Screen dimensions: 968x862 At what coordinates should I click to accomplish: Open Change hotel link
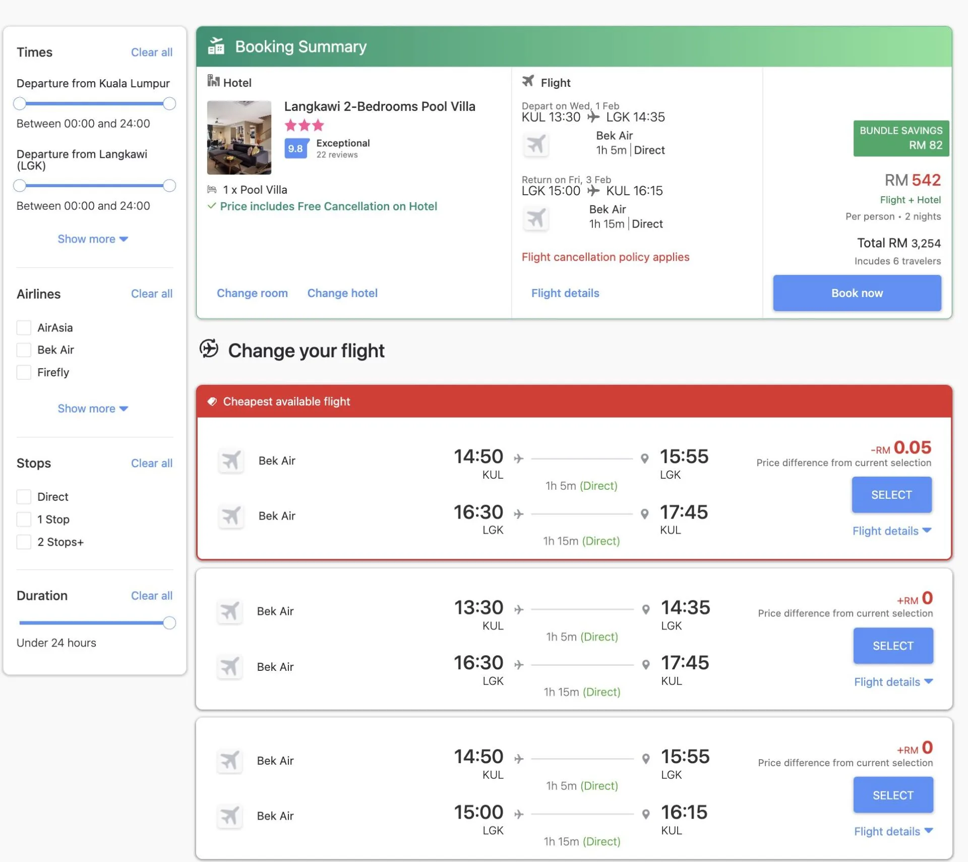point(342,293)
